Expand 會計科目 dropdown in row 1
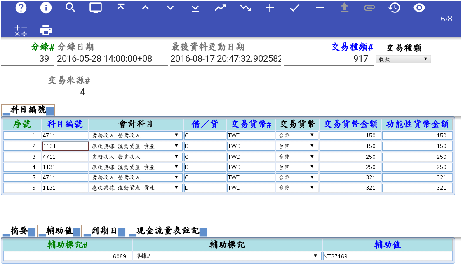The height and width of the screenshot is (265, 463). click(x=136, y=135)
